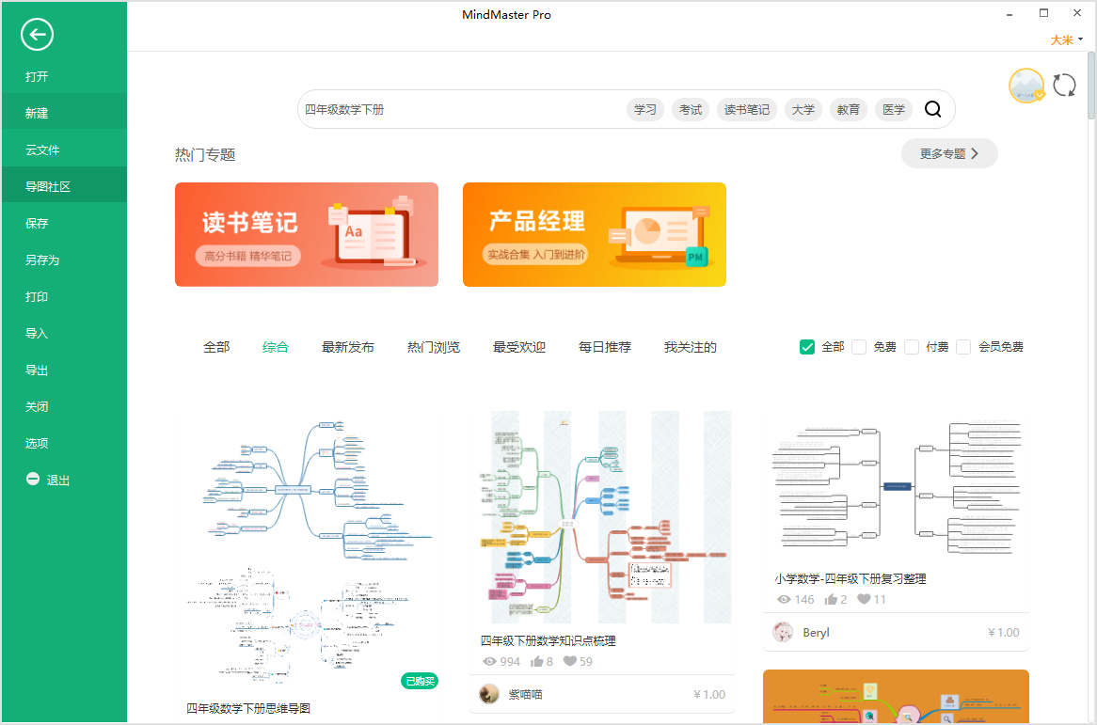
Task: Click the vertical scrollbar thumb
Action: click(1090, 84)
